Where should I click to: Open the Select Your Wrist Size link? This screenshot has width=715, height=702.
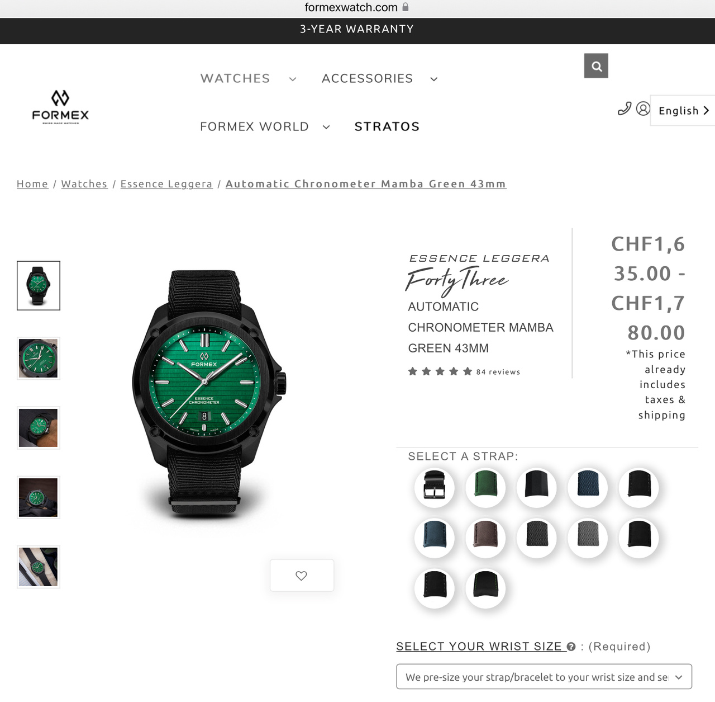pos(479,647)
